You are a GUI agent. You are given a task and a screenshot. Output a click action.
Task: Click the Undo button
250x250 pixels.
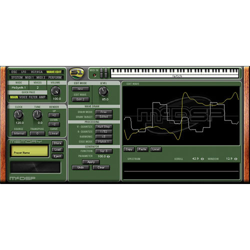pos(80,167)
